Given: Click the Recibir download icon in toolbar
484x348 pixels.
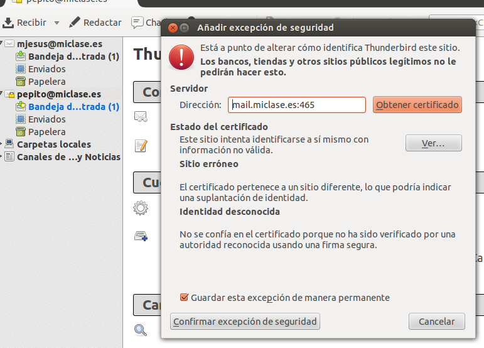Looking at the screenshot, I should (x=8, y=23).
